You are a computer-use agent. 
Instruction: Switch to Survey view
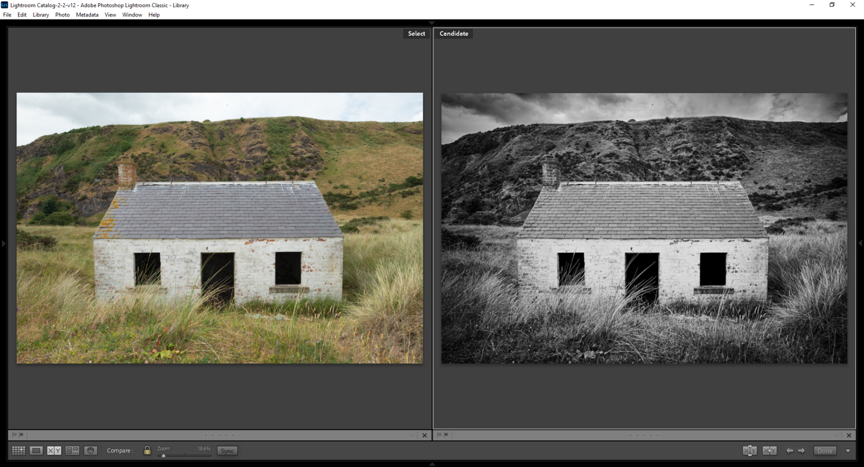71,451
